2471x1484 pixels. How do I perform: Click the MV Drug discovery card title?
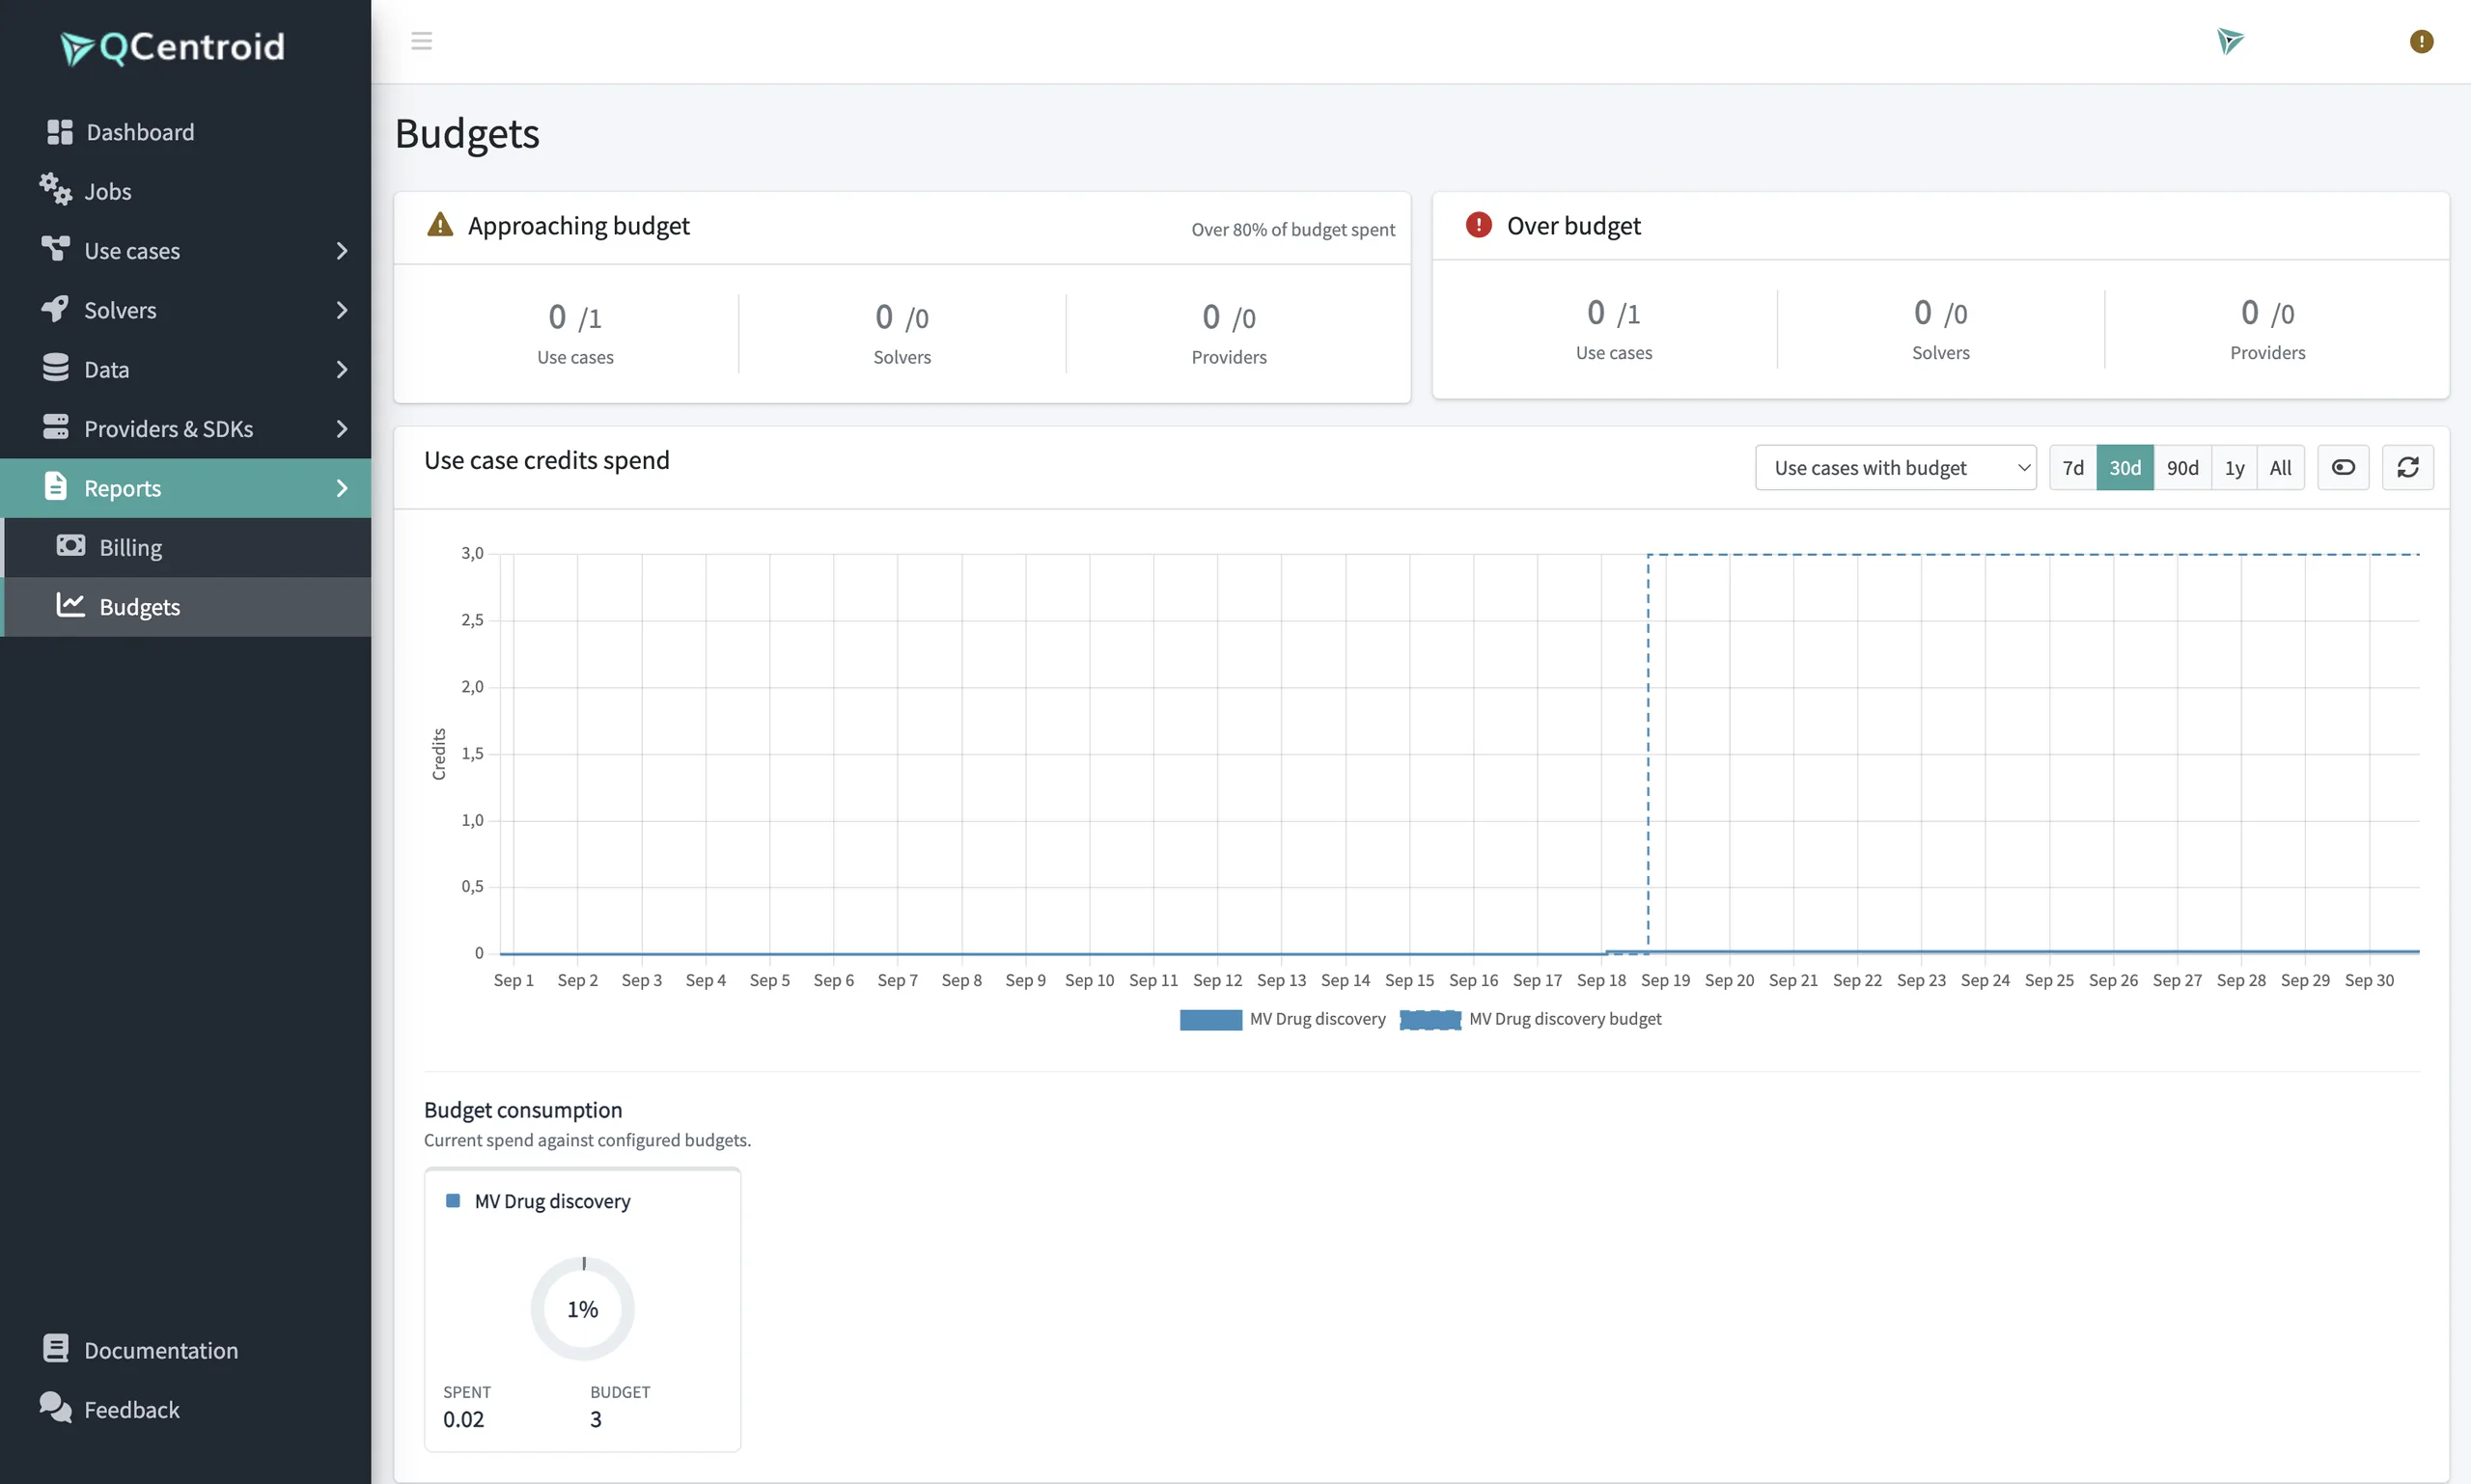(x=552, y=1201)
